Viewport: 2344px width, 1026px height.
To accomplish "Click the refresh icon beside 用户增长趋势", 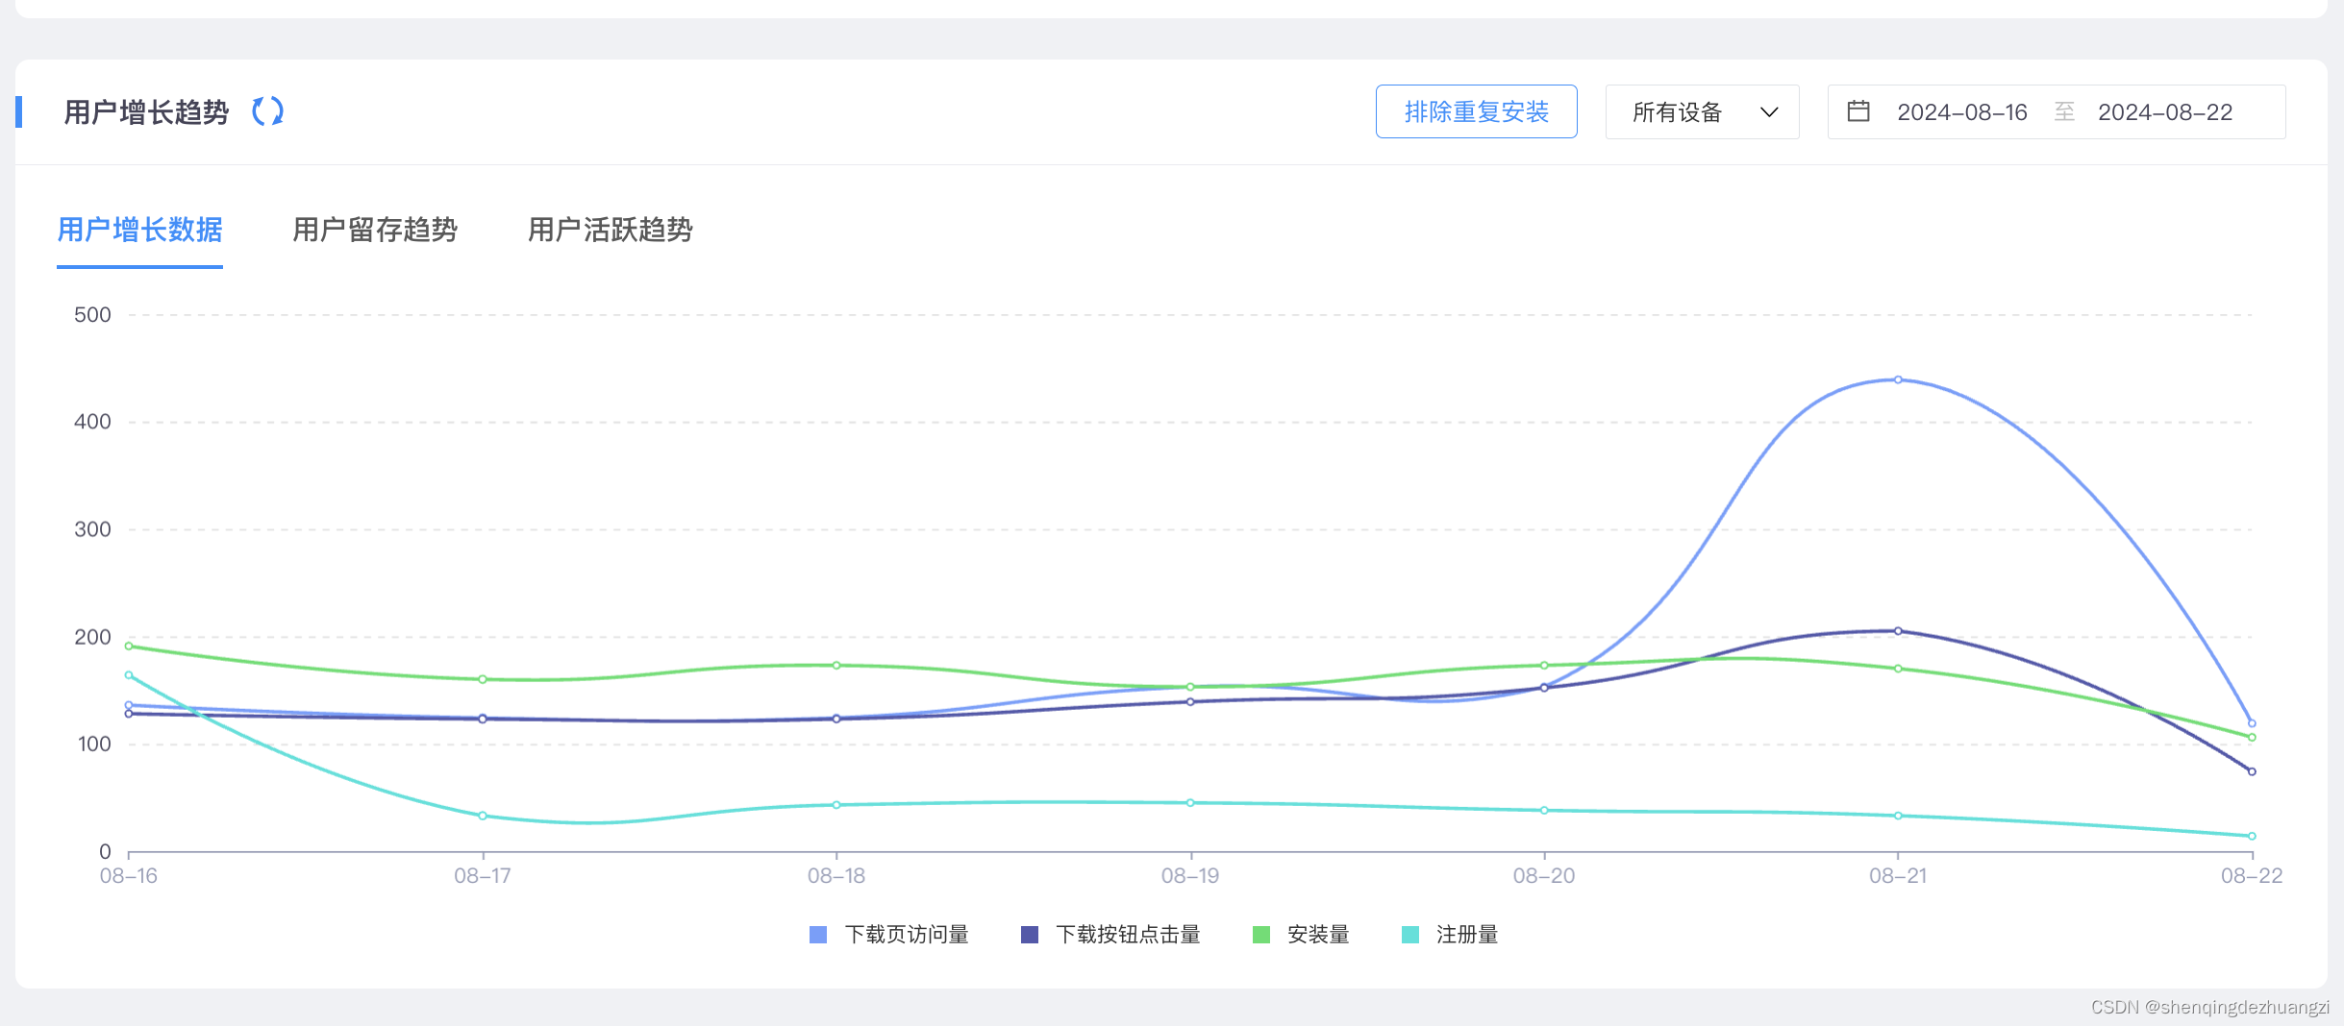I will pos(267,111).
